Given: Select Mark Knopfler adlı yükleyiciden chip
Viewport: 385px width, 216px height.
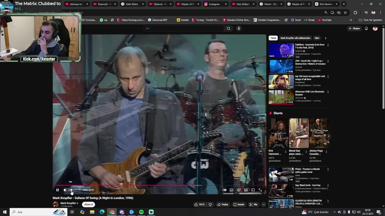Looking at the screenshot, I should point(295,38).
